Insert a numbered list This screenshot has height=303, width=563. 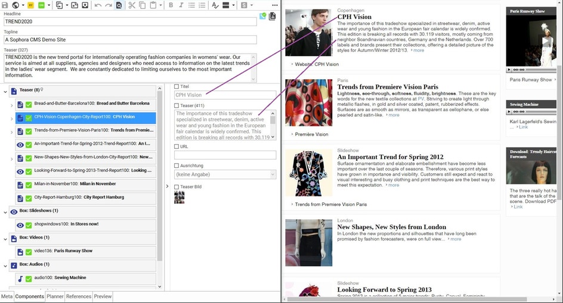point(202,5)
